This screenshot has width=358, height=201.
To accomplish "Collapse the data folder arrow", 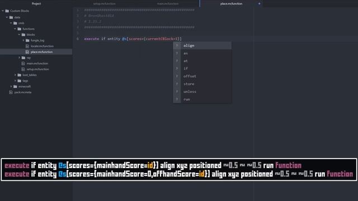I will (7, 17).
